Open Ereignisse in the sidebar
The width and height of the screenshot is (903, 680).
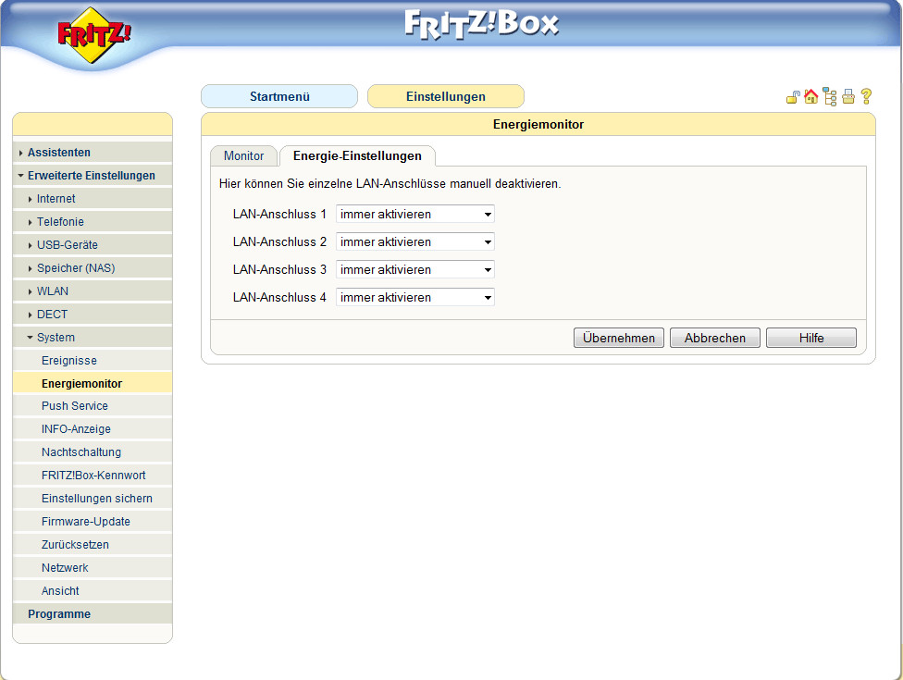click(93, 360)
